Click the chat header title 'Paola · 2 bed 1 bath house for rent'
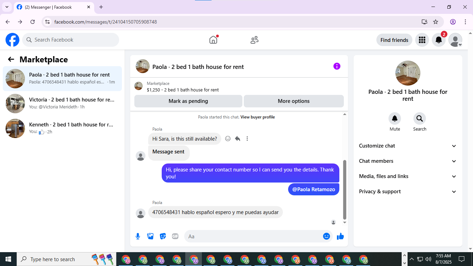The image size is (473, 266). pos(198,67)
